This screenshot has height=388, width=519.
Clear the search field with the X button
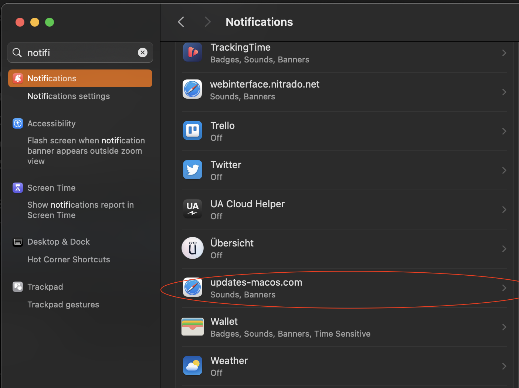(143, 52)
